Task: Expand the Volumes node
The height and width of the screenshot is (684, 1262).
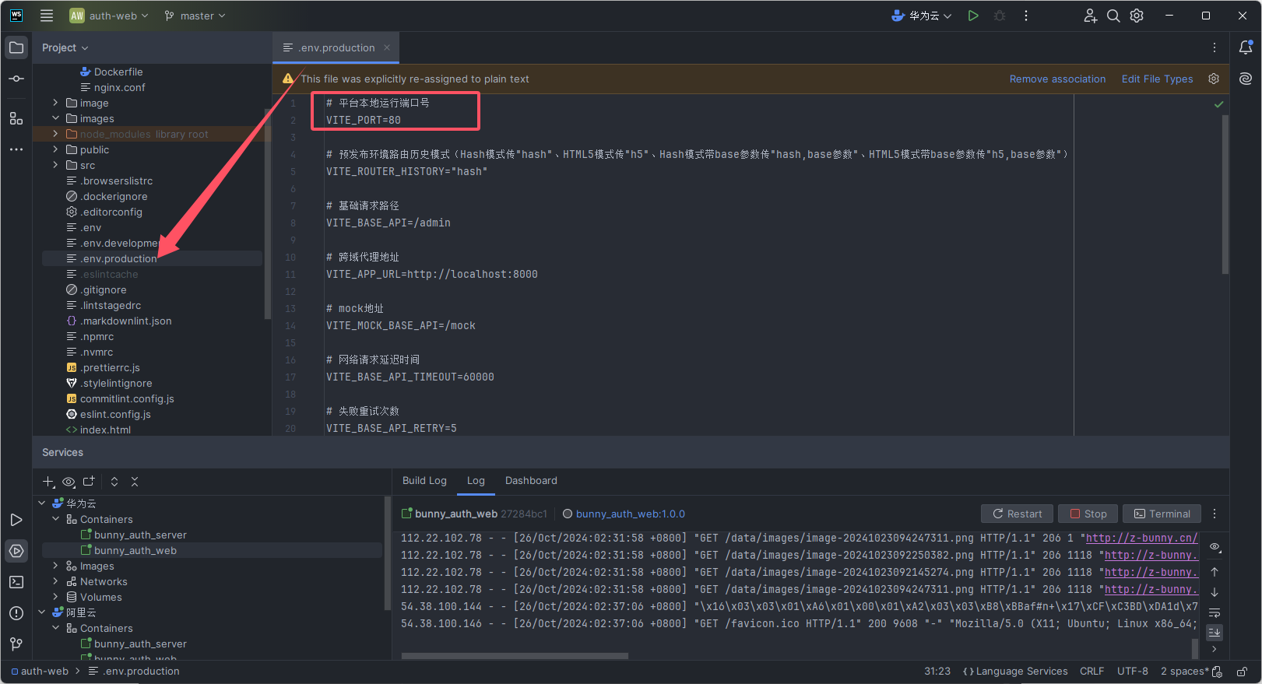Action: [x=55, y=597]
